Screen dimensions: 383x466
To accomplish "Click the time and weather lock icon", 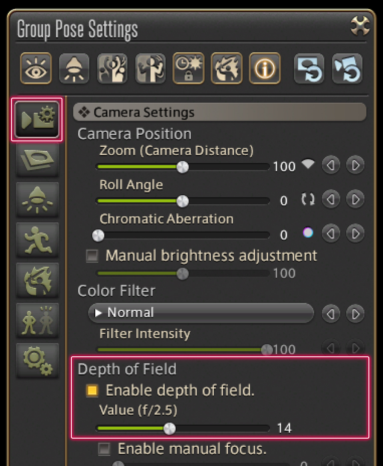I will click(189, 68).
